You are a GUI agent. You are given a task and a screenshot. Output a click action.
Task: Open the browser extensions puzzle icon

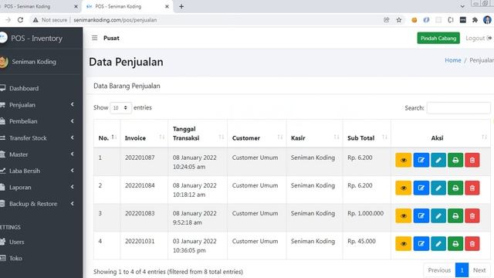pos(475,20)
